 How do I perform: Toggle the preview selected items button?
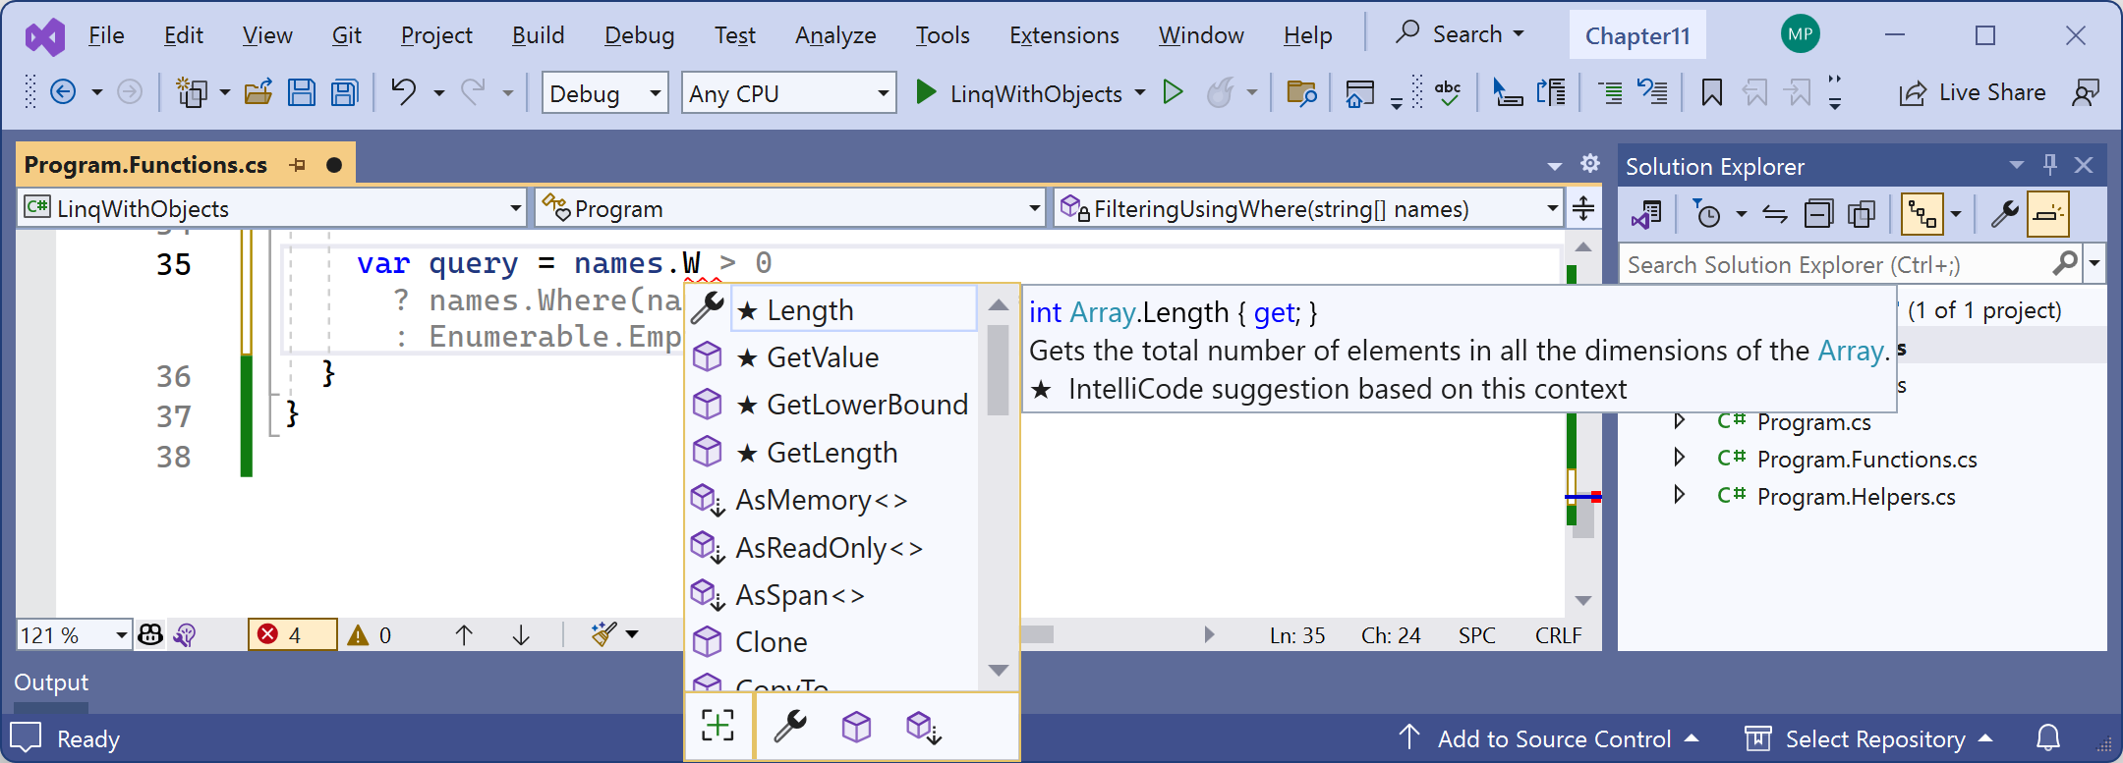[2048, 213]
